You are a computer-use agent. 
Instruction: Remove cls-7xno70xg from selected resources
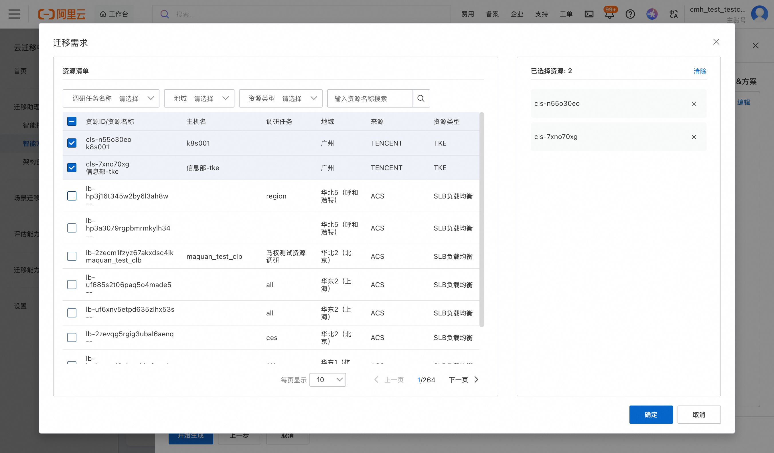[x=694, y=137]
